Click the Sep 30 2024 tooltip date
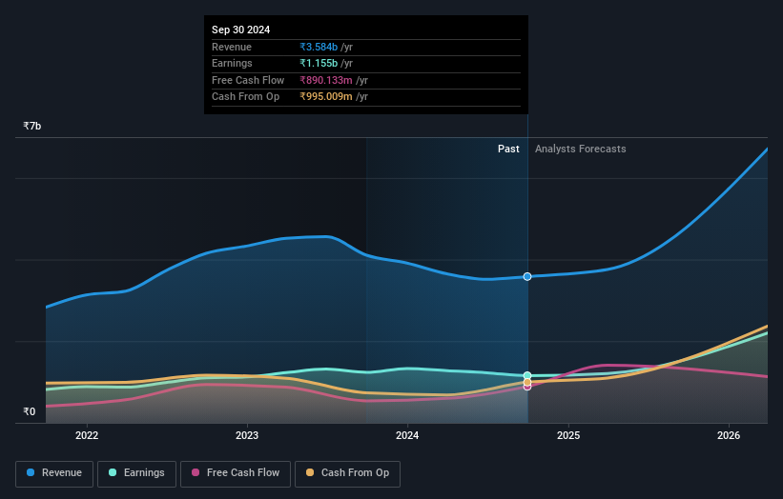Screen dimensions: 783x499 240,30
